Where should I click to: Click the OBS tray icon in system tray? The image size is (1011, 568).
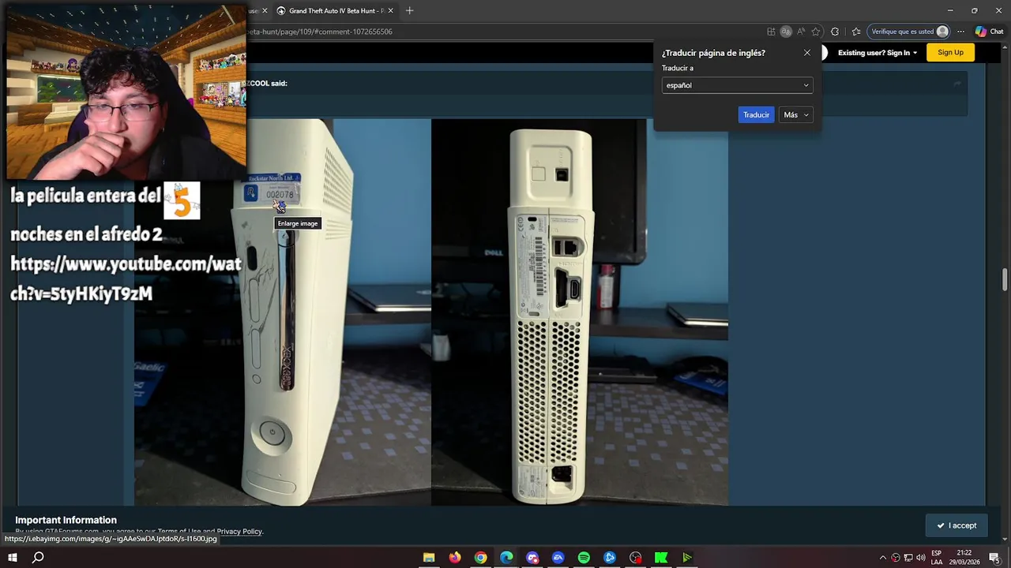tap(896, 558)
